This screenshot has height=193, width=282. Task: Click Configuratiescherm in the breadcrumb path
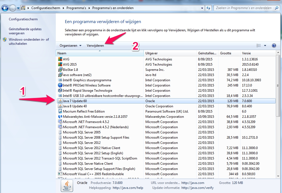click(46, 8)
